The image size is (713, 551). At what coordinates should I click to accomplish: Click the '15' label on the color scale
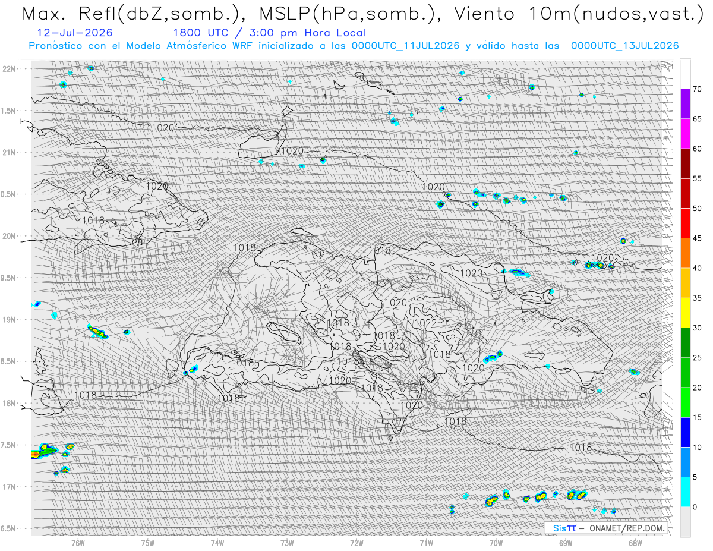[697, 417]
